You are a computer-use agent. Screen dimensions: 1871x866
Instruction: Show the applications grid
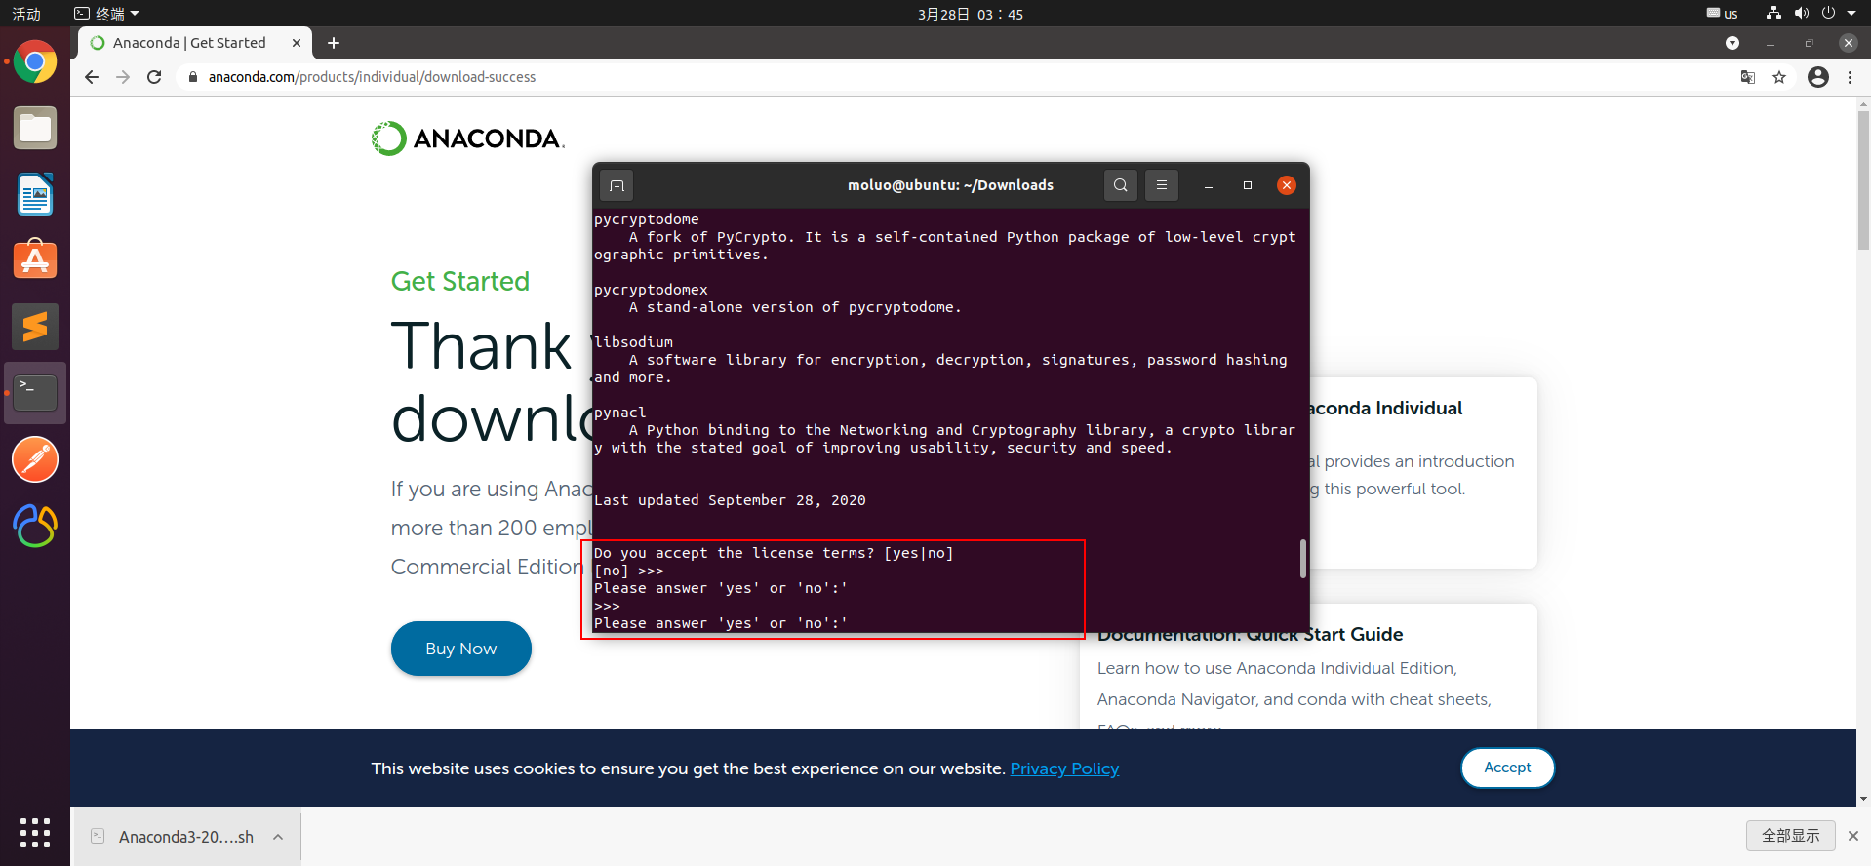(35, 833)
